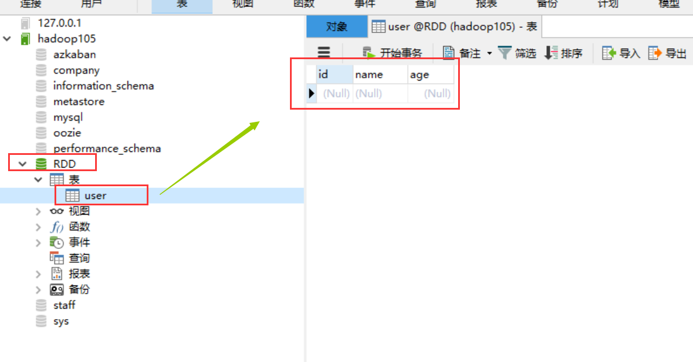The width and height of the screenshot is (693, 362).
Task: Select the metastore label
Action: tap(79, 102)
